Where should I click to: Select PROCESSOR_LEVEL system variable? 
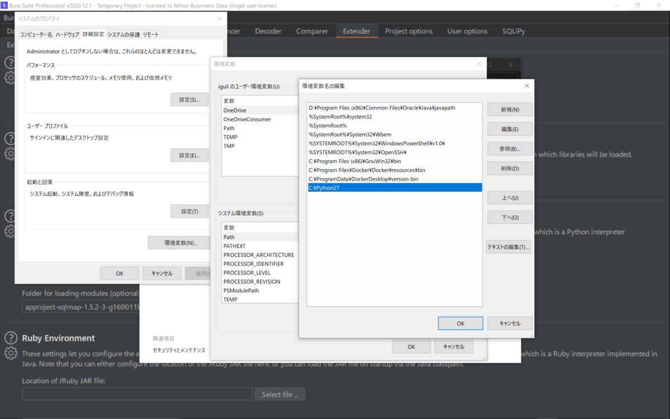click(x=260, y=273)
